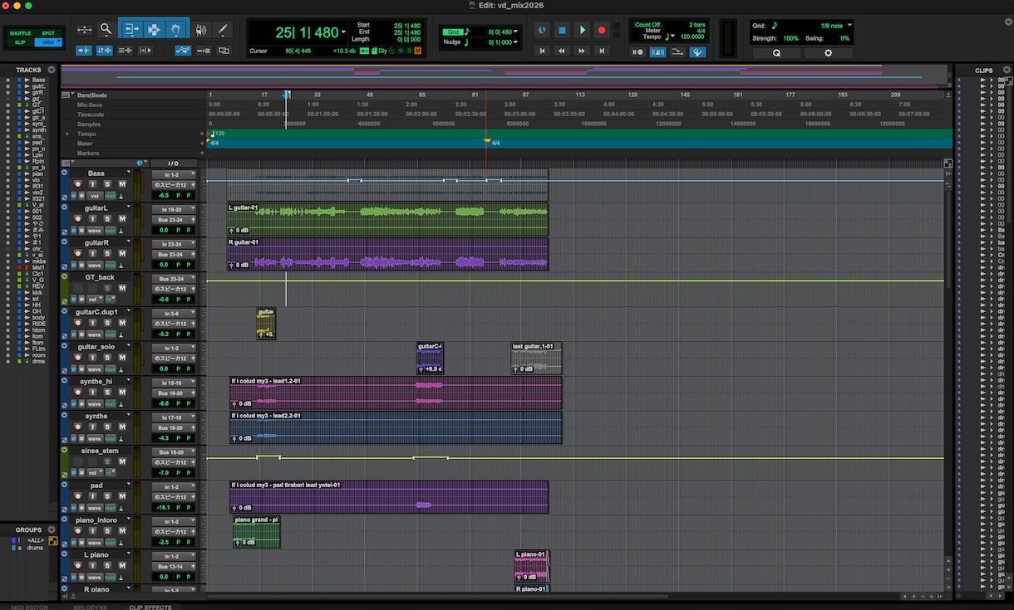The height and width of the screenshot is (610, 1014).
Task: Open the MIDI Editor tab
Action: click(29, 607)
